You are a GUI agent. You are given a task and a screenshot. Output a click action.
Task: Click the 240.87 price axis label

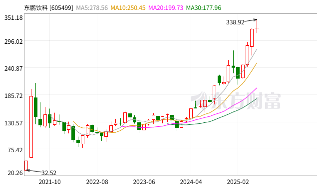pos(13,68)
